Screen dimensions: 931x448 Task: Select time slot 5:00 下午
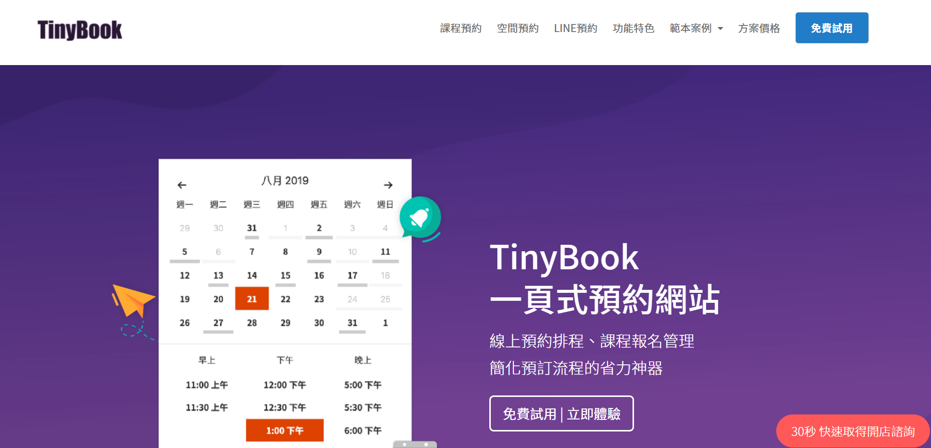coord(363,385)
